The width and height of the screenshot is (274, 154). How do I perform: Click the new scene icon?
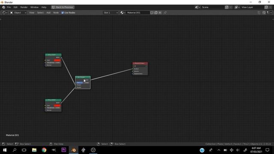pos(226,7)
